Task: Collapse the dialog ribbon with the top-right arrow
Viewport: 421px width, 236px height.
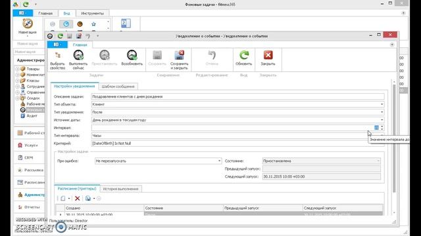Action: pos(392,45)
